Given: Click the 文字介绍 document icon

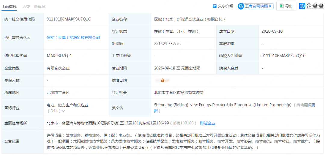Looking at the screenshot, I should [215, 6].
